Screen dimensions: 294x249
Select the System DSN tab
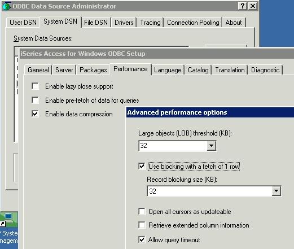pyautogui.click(x=60, y=21)
